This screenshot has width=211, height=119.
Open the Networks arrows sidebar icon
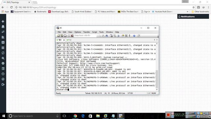point(3,32)
